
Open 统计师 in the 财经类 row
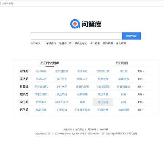tap(124, 71)
